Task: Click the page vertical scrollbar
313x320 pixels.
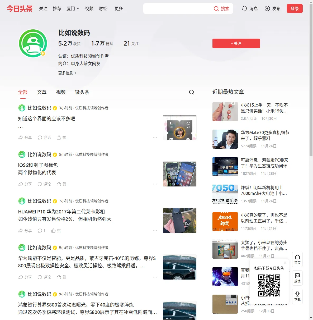Action: click(x=311, y=79)
